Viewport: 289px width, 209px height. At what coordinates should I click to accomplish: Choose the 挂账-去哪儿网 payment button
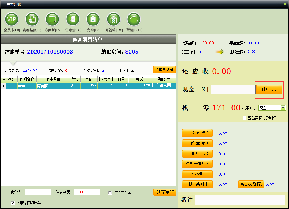click(x=197, y=164)
